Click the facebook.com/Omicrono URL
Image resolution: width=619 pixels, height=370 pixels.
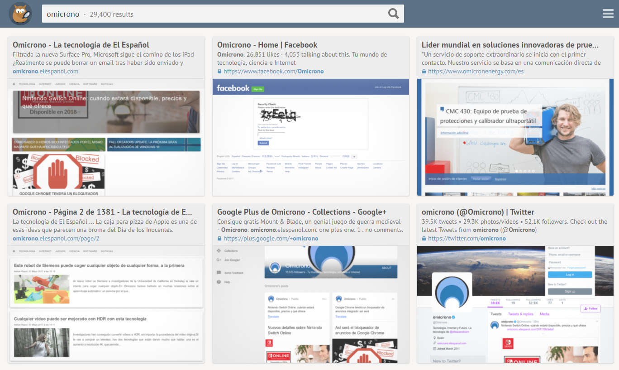click(x=274, y=71)
